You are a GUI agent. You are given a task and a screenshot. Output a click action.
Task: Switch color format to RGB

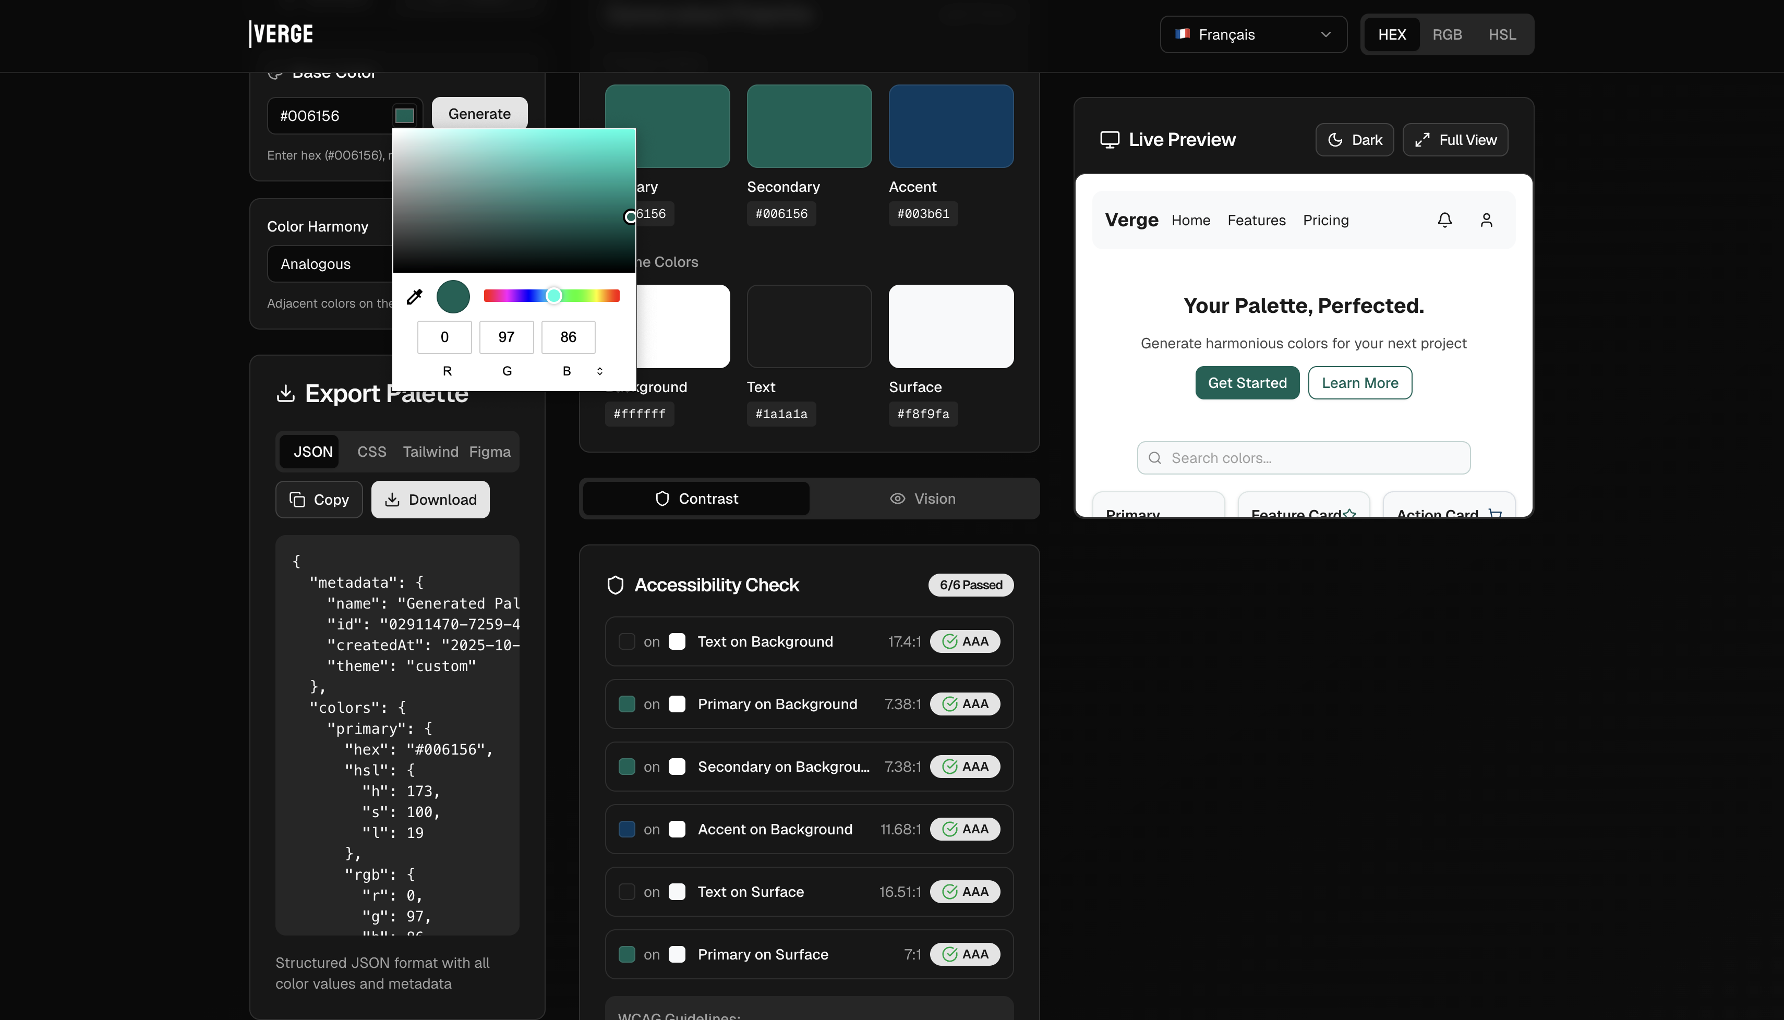pyautogui.click(x=1447, y=34)
